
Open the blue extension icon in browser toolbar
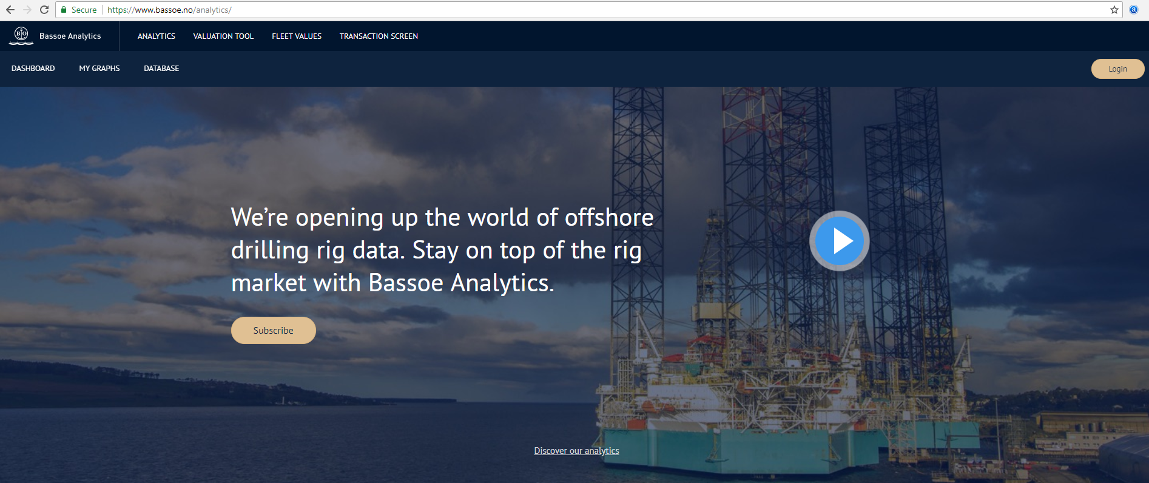coord(1133,10)
